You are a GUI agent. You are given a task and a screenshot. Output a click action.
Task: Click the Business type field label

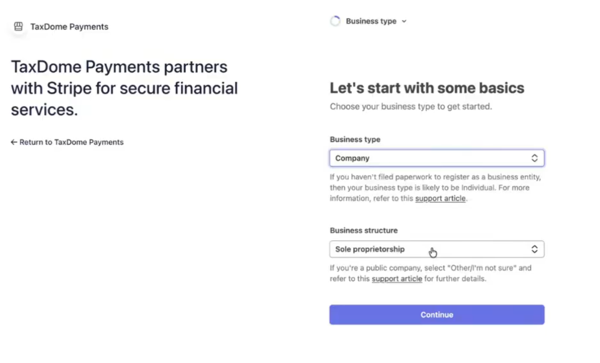pos(355,140)
